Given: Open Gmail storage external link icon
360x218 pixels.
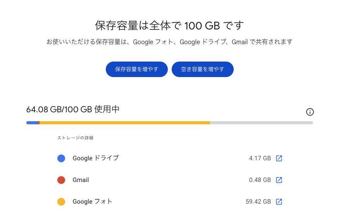Looking at the screenshot, I should point(279,180).
